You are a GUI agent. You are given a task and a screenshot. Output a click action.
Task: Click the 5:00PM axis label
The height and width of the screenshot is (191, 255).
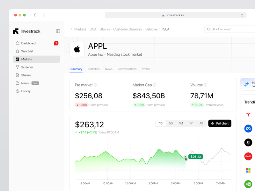pos(198,183)
